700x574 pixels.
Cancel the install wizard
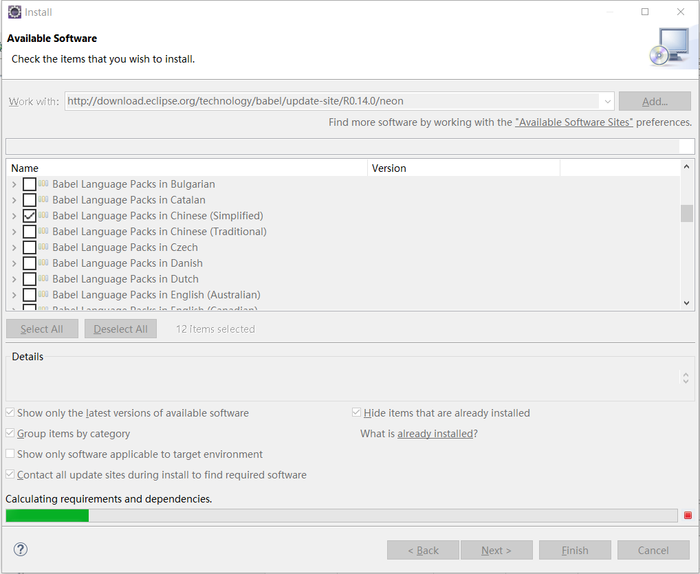tap(653, 551)
